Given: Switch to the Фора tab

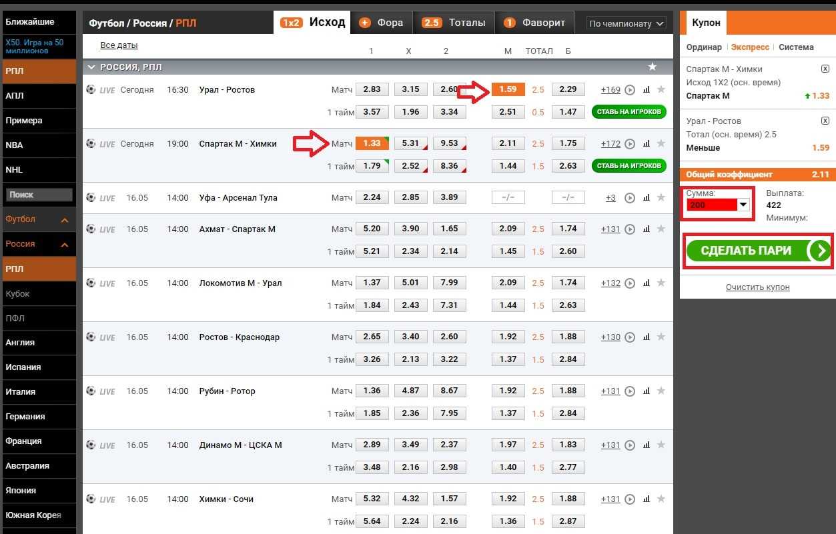Looking at the screenshot, I should (382, 23).
